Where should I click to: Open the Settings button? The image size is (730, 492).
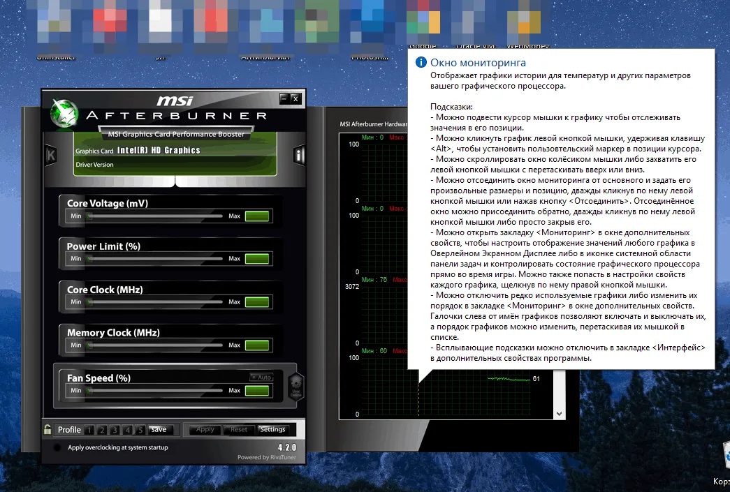click(x=272, y=429)
